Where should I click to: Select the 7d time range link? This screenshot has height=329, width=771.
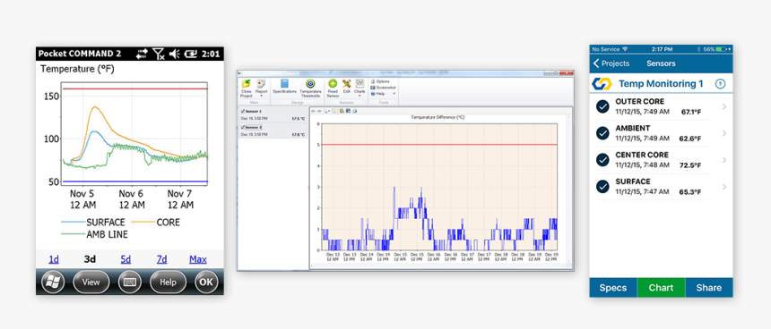(161, 259)
